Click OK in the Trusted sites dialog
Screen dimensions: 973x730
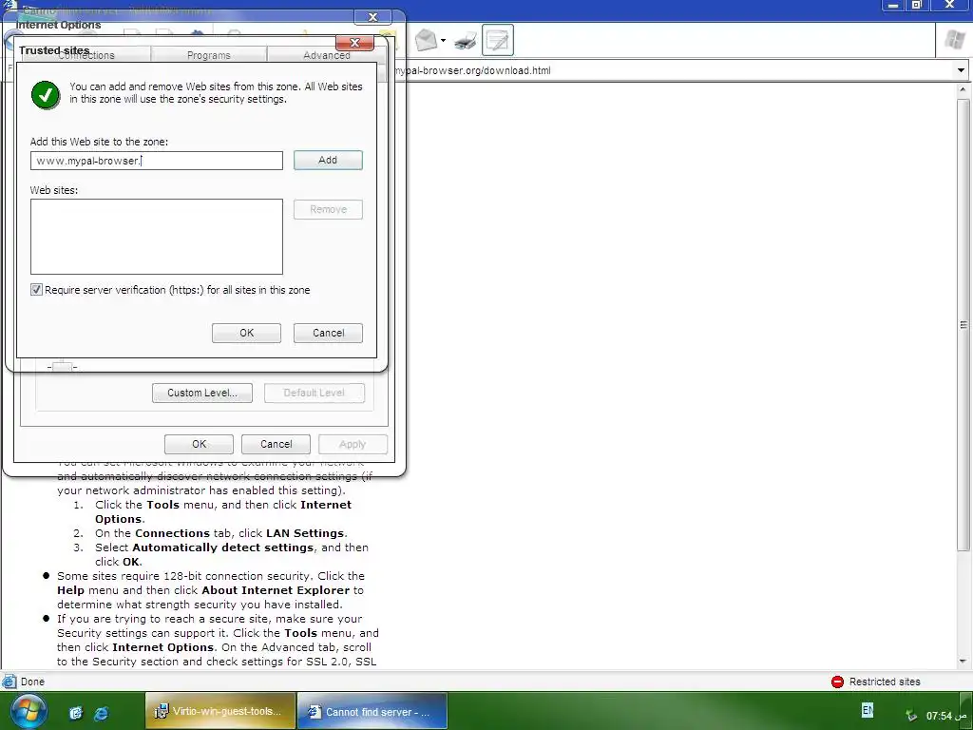[x=246, y=333]
